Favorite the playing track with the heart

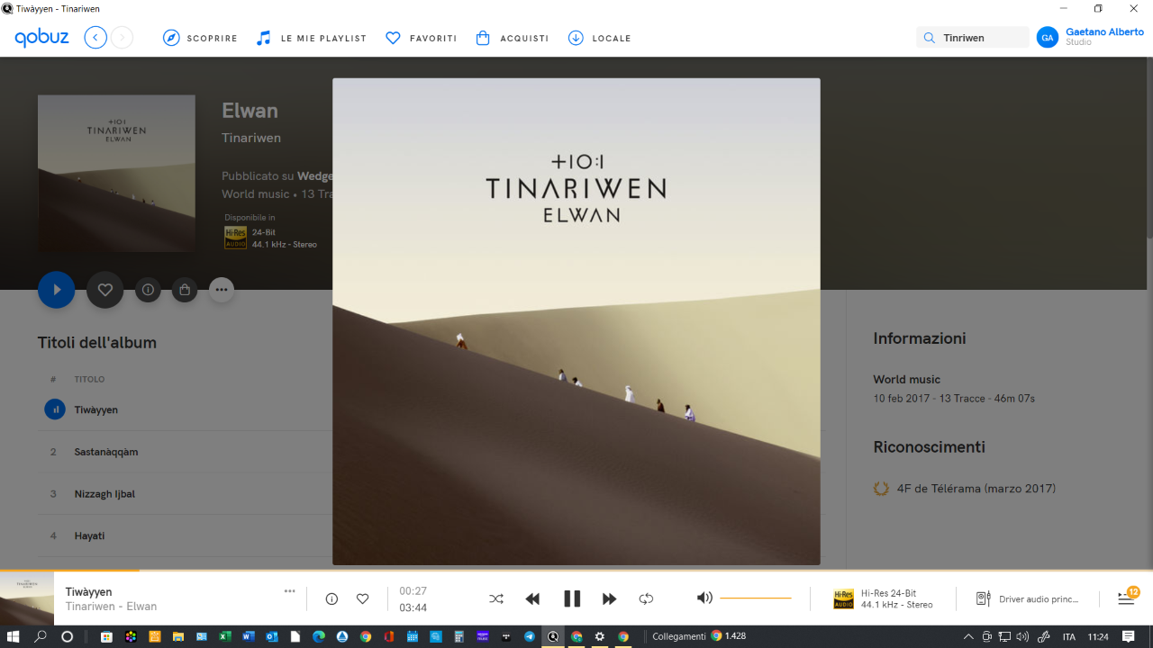click(x=362, y=598)
